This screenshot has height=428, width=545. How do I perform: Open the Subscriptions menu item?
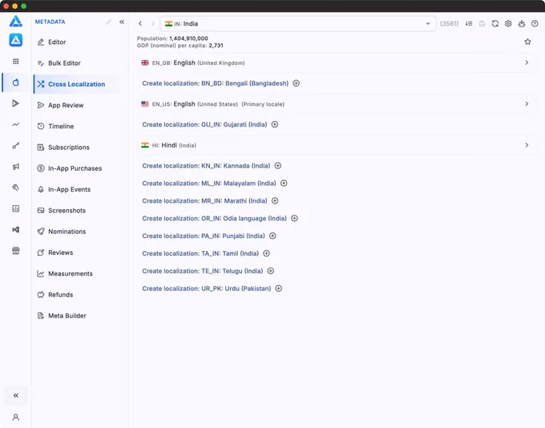click(x=77, y=147)
